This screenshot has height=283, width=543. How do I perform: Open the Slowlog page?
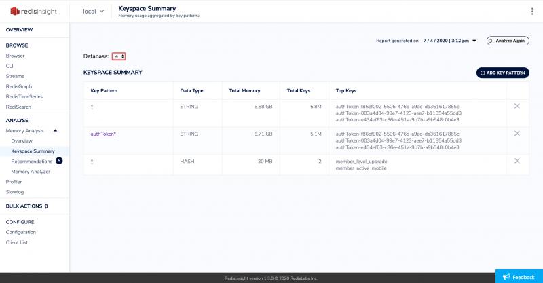[15, 192]
